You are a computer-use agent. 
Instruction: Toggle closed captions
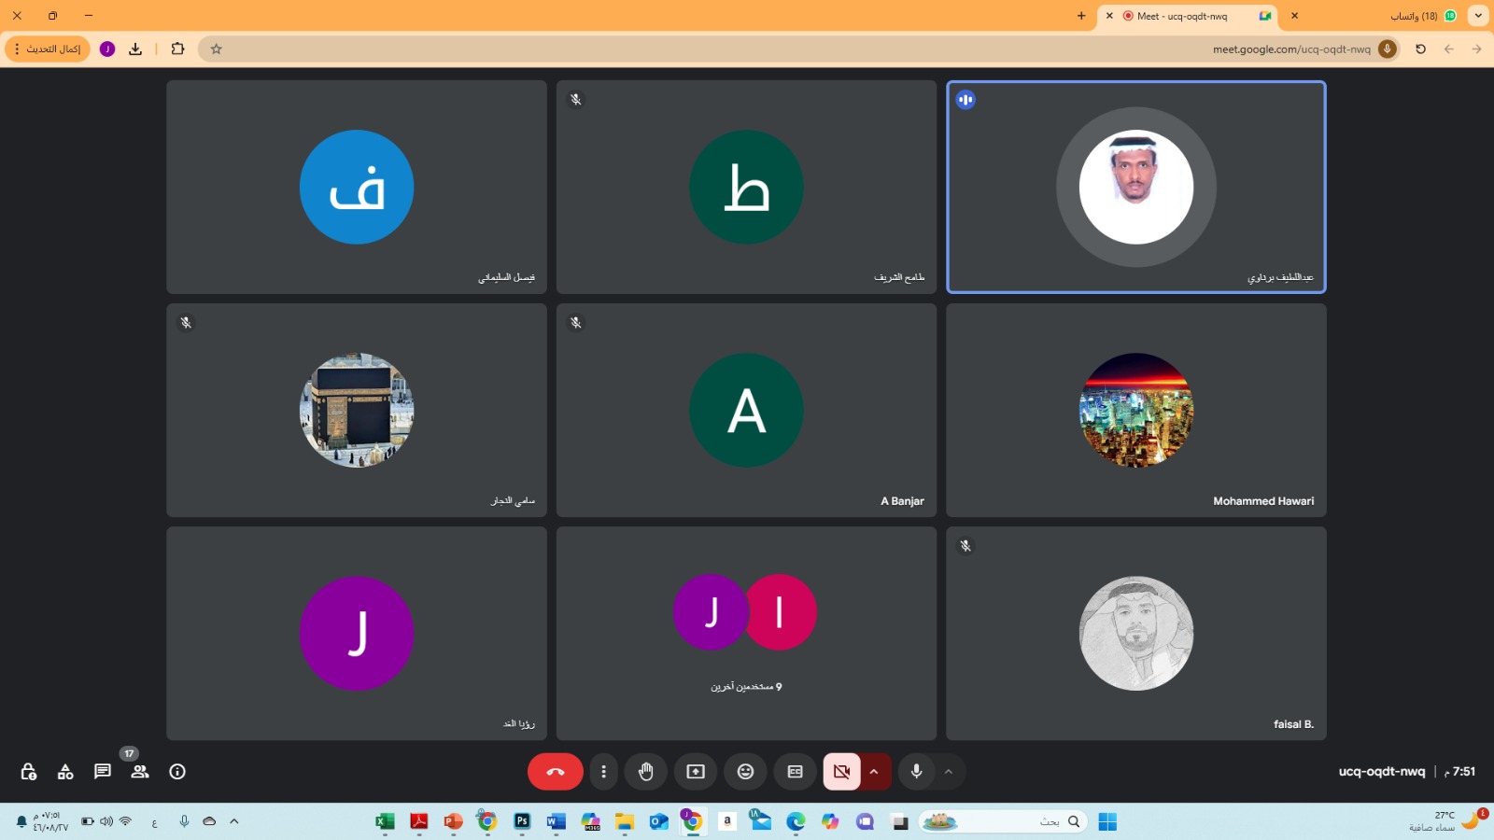796,772
